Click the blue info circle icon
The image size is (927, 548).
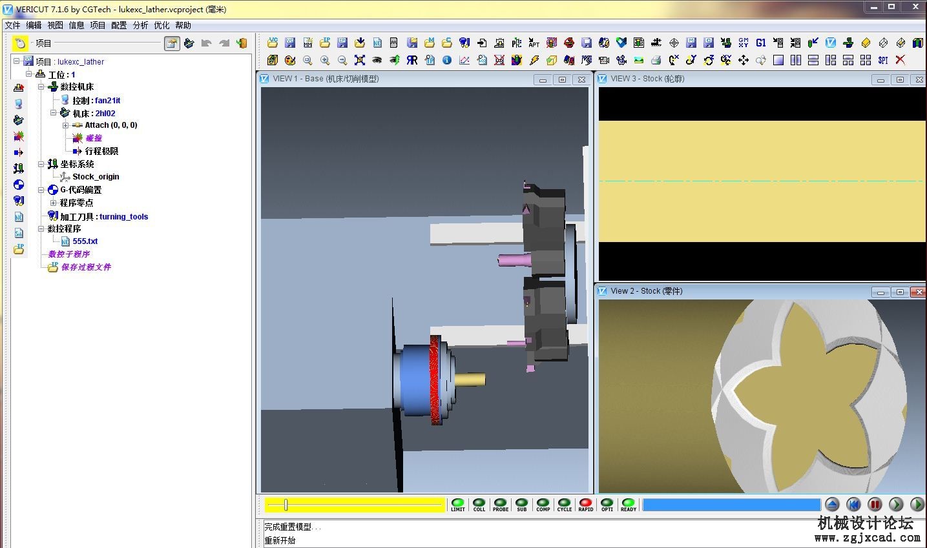click(x=447, y=60)
